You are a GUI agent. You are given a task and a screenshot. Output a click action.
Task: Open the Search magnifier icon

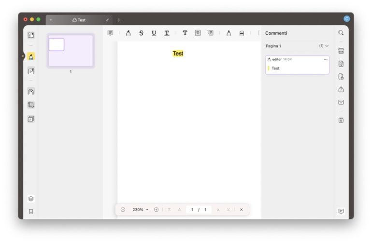(x=341, y=33)
